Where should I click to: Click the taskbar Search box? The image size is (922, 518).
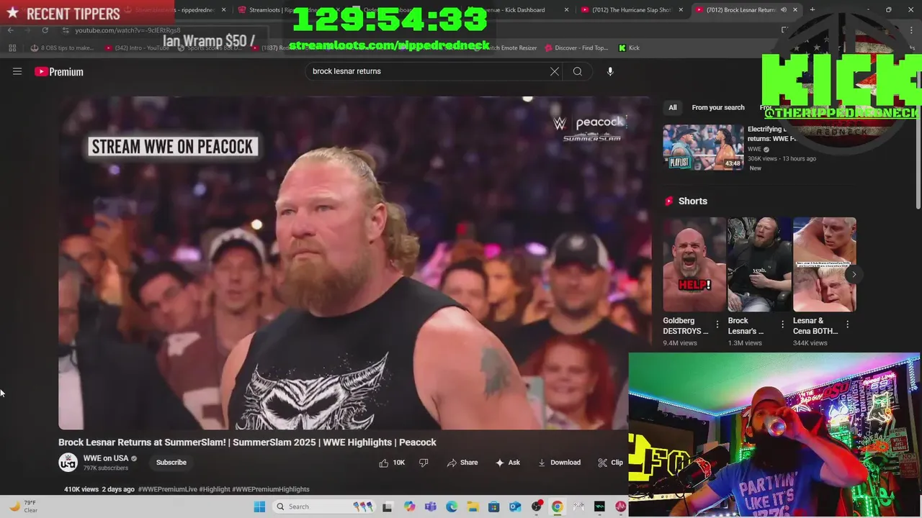click(x=323, y=506)
